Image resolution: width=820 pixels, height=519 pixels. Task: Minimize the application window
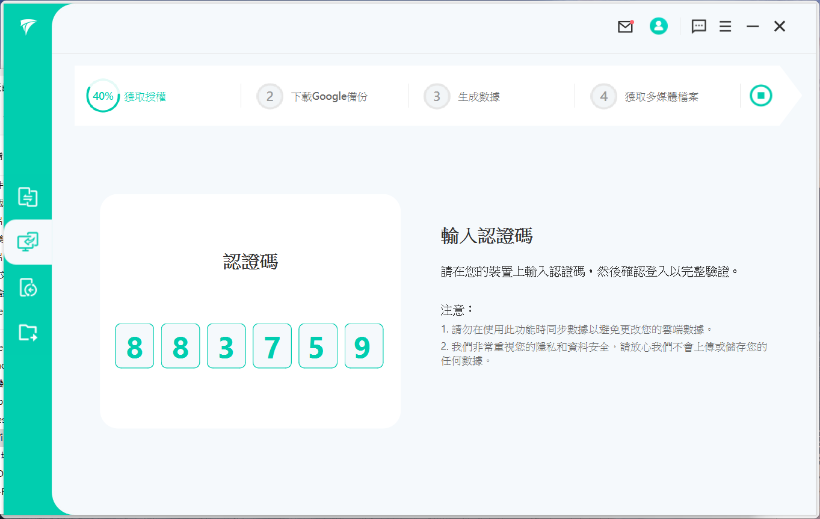(753, 26)
